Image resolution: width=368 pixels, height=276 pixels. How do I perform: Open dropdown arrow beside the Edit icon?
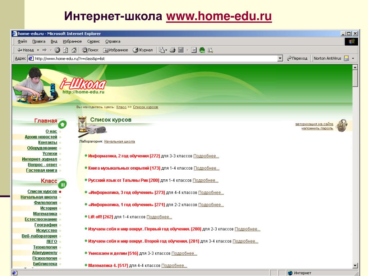(x=187, y=50)
